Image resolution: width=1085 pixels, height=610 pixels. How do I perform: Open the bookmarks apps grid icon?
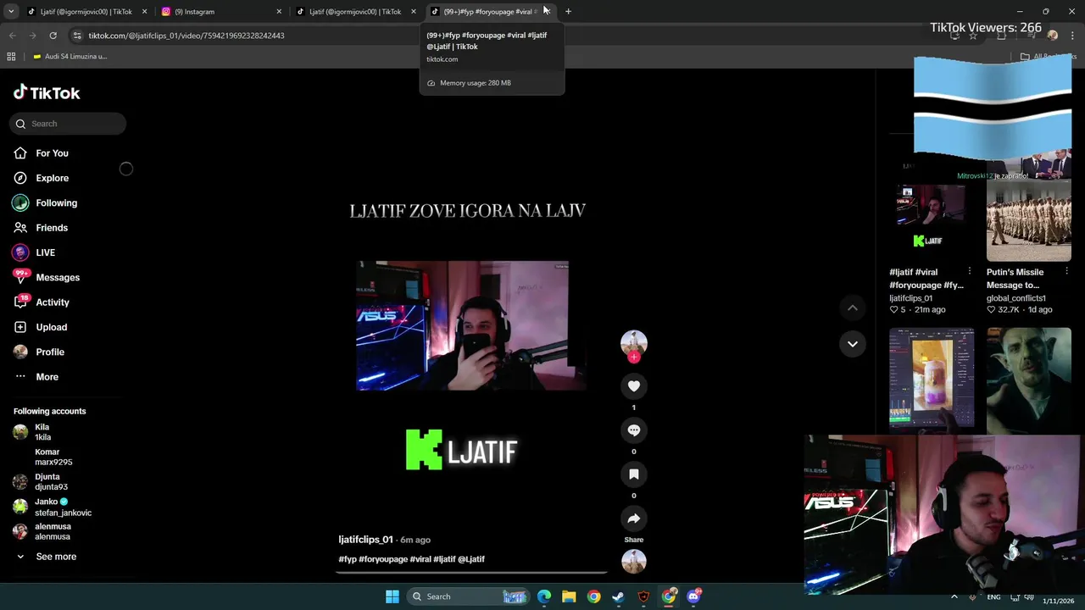[x=11, y=57]
